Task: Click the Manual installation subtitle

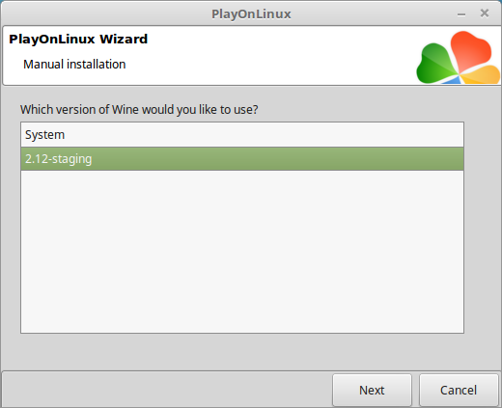Action: click(x=74, y=65)
